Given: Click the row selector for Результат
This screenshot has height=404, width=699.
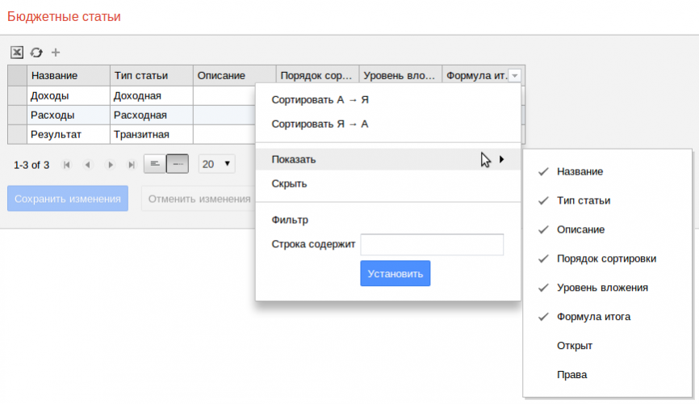Looking at the screenshot, I should click(18, 134).
